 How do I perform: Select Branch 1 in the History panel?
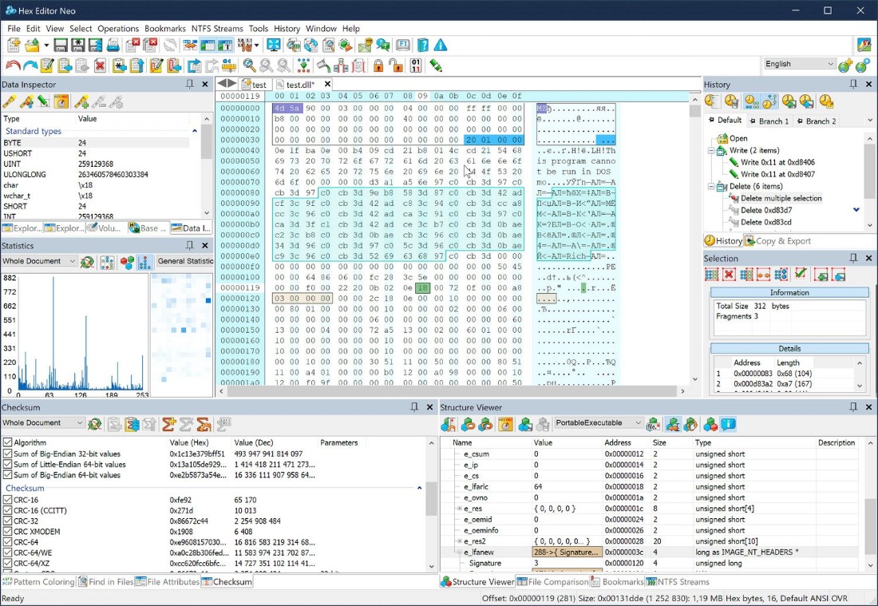[771, 120]
